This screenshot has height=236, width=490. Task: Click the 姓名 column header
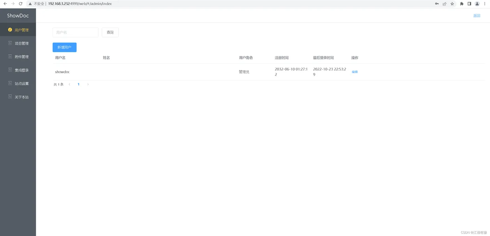click(106, 58)
